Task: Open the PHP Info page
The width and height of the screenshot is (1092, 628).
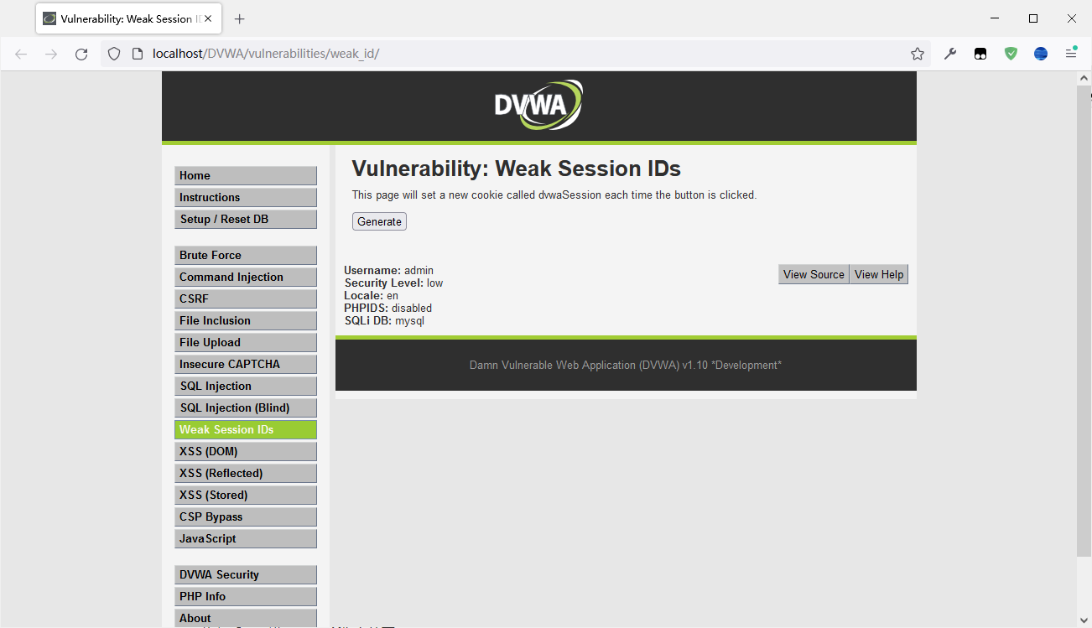Action: (246, 596)
